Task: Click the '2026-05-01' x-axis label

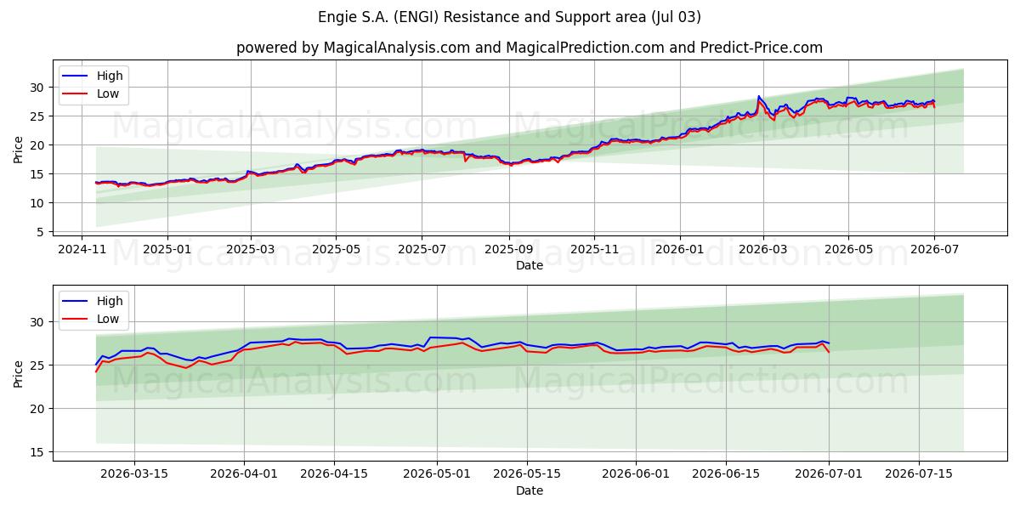Action: point(437,475)
